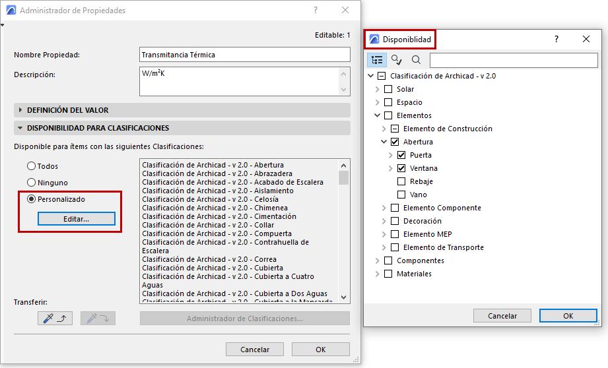Image resolution: width=608 pixels, height=368 pixels.
Task: Collapse the Elementos tree node
Action: point(378,115)
